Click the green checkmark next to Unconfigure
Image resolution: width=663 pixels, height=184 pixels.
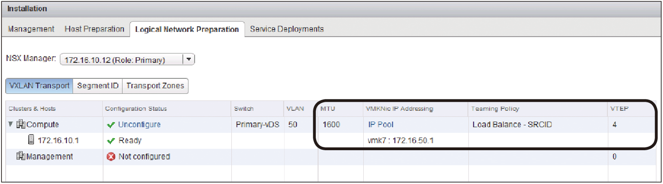111,125
